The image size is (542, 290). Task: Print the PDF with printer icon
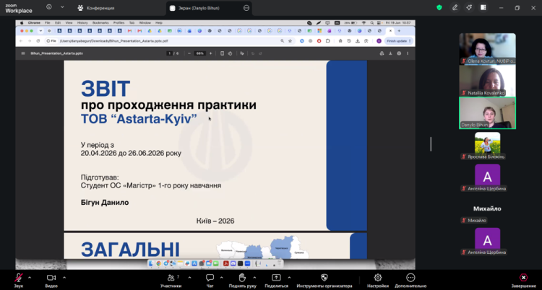pos(399,53)
